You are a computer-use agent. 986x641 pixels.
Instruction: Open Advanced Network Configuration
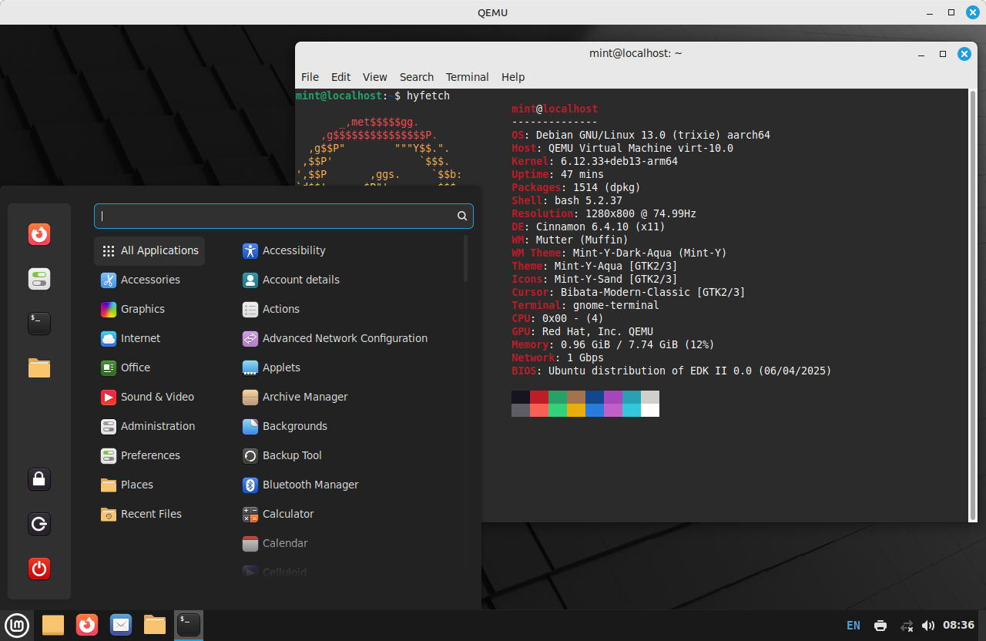coord(348,338)
